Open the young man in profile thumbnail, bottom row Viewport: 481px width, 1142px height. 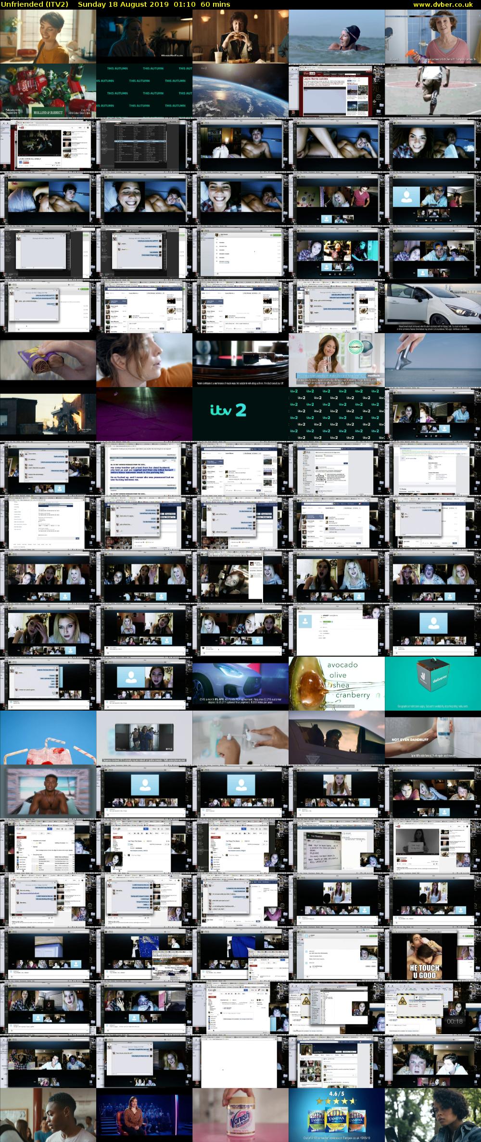(x=48, y=1116)
